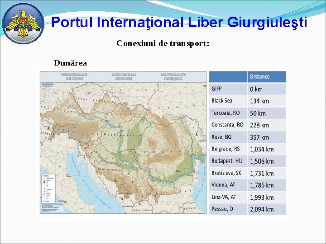Click the Moldova coat of arms emblem
Viewport: 326px width, 244px height.
[x=23, y=23]
